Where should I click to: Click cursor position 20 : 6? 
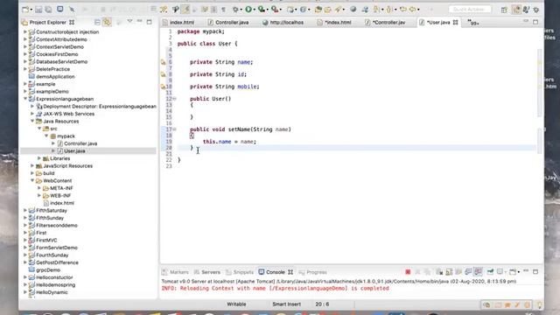(322, 304)
